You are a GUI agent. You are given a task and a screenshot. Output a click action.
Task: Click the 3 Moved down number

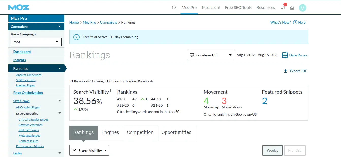click(224, 101)
